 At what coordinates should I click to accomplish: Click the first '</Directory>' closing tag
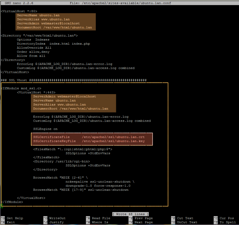(x=13, y=60)
